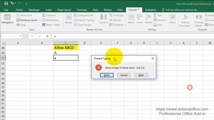This screenshot has height=120, width=214.
Task: Open Kutools Functions fx icon
Action: [x=185, y=17]
